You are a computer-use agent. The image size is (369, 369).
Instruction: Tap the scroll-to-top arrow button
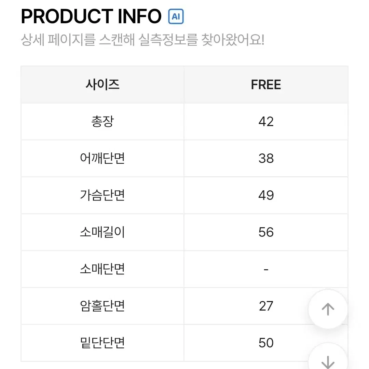[328, 309]
